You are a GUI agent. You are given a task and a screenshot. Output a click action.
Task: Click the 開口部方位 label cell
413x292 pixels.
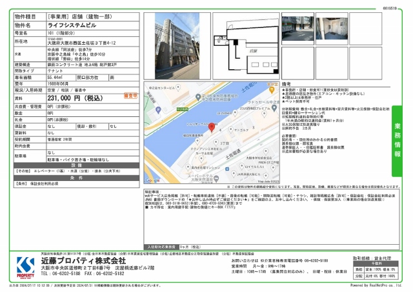[92, 78]
